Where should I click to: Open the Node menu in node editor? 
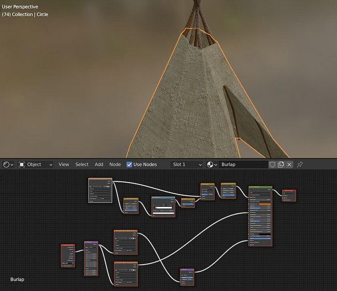pos(115,164)
